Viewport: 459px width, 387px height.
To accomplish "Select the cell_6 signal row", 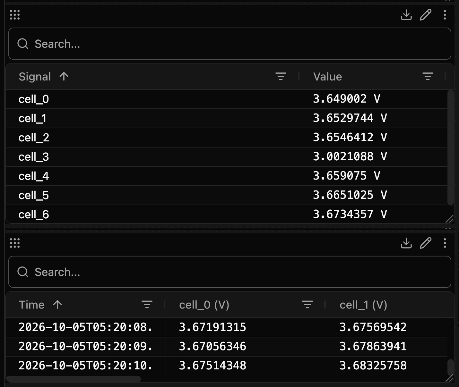I will 226,214.
